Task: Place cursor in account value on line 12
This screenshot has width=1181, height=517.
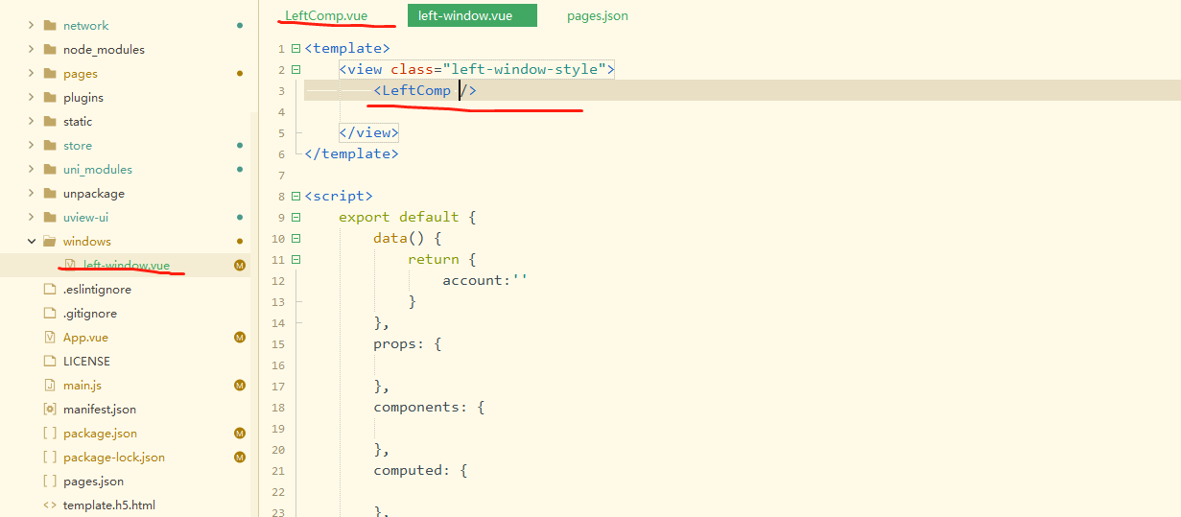Action: pyautogui.click(x=520, y=281)
